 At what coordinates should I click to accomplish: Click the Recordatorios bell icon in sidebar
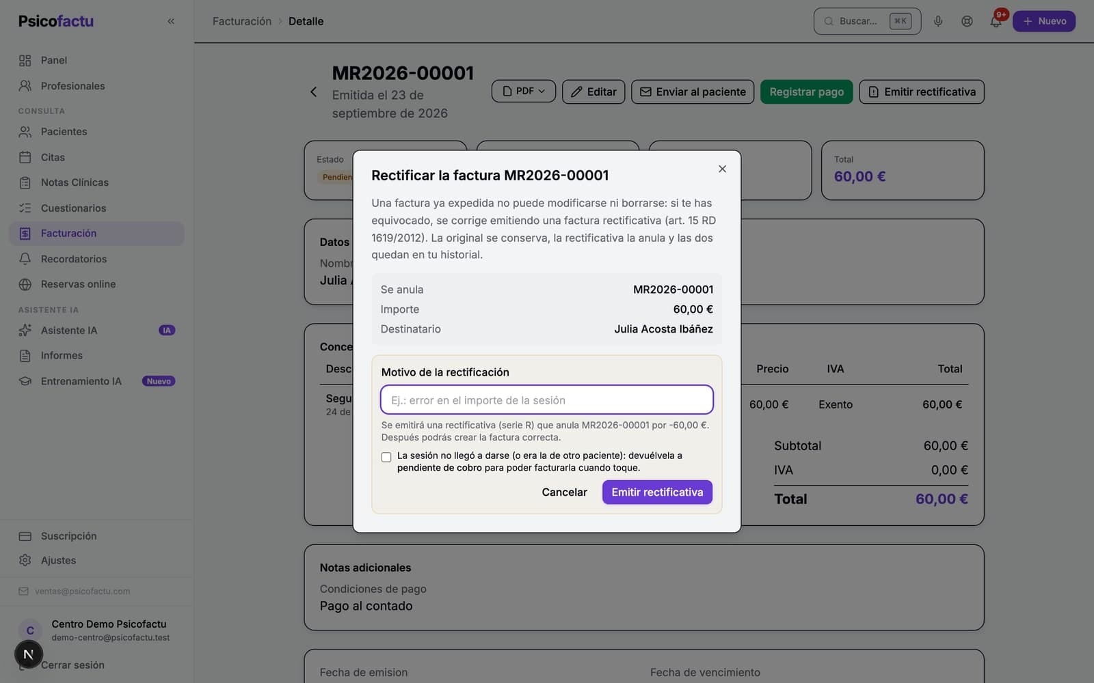click(25, 259)
